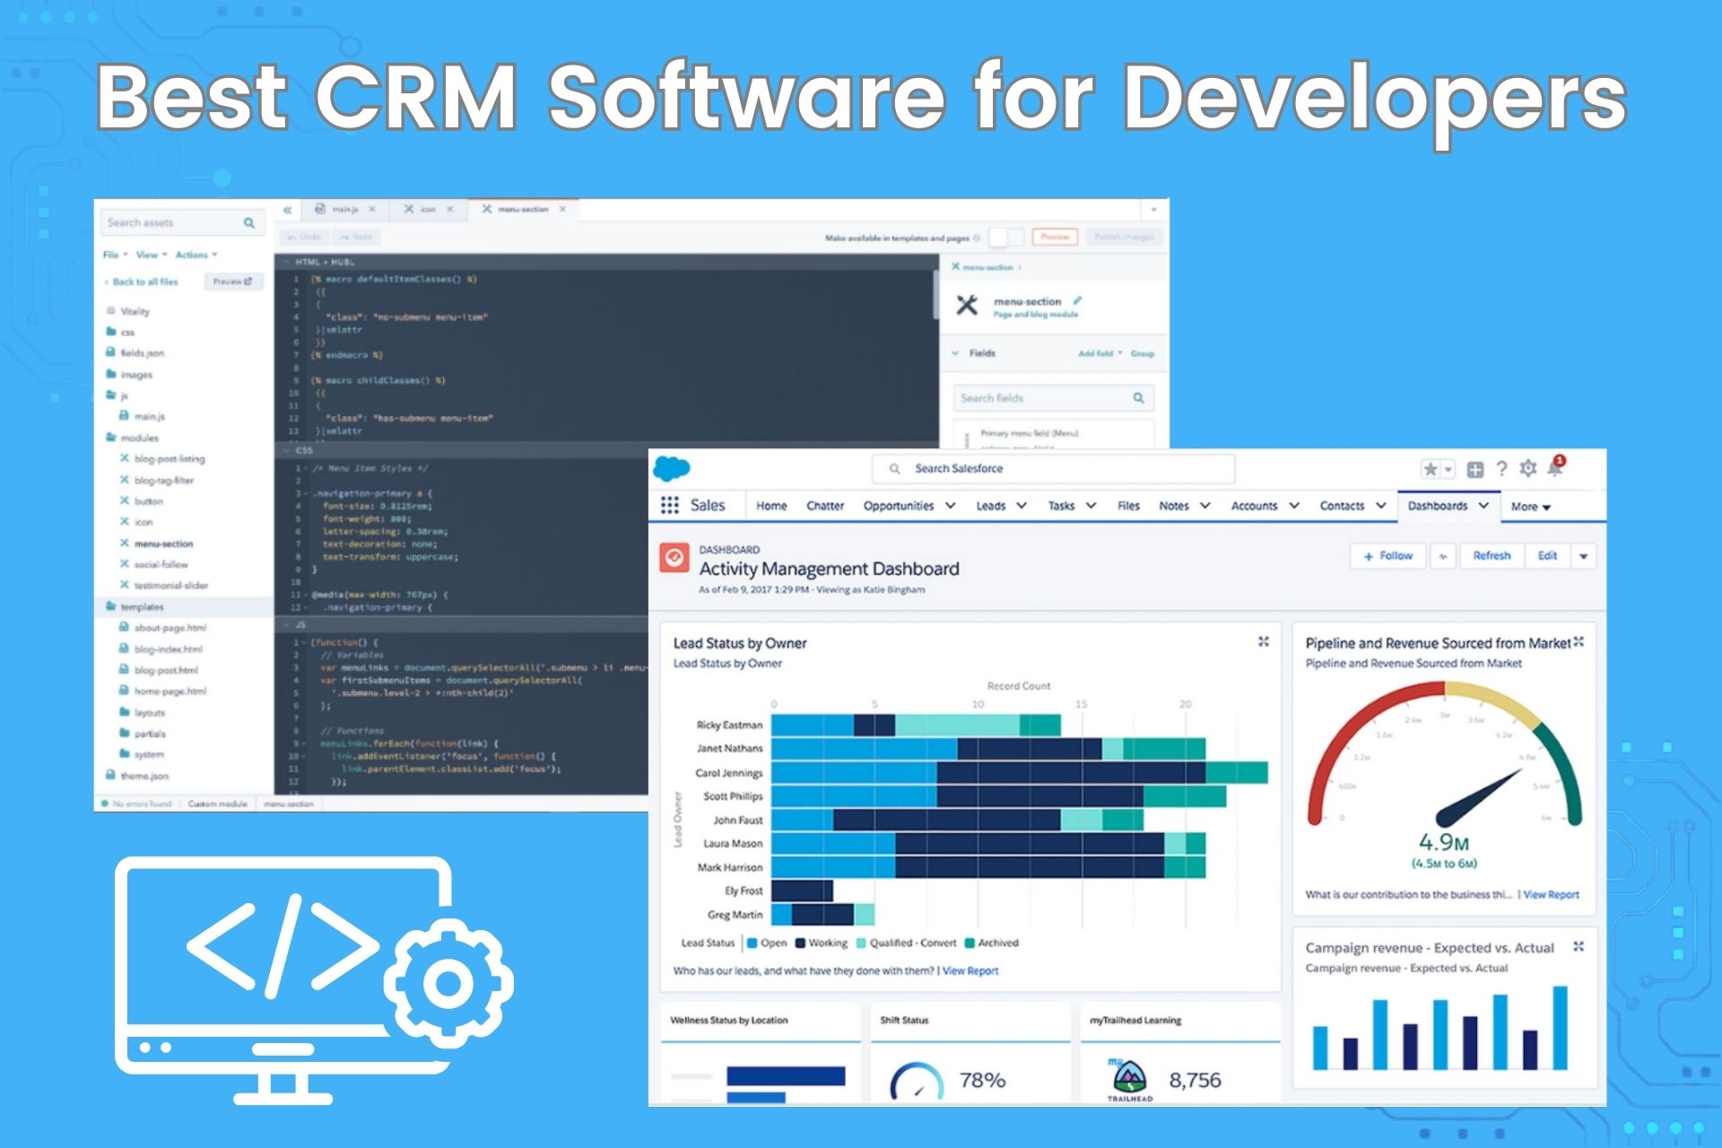Click the notifications bell with red badge
Screen dimensions: 1722x1148
1554,469
